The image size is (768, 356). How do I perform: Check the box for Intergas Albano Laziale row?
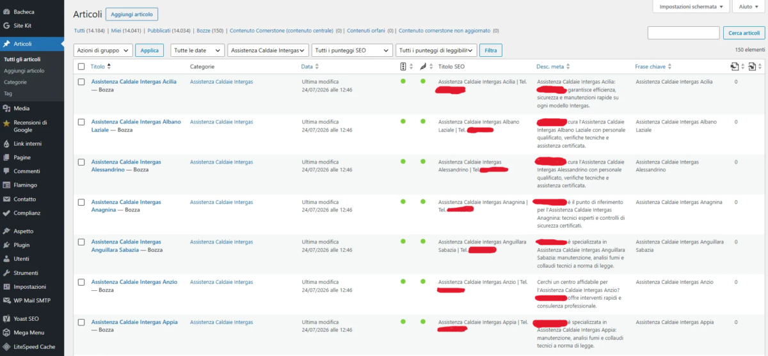81,122
